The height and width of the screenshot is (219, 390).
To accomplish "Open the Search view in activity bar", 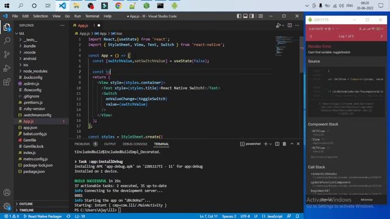I will tap(7, 41).
